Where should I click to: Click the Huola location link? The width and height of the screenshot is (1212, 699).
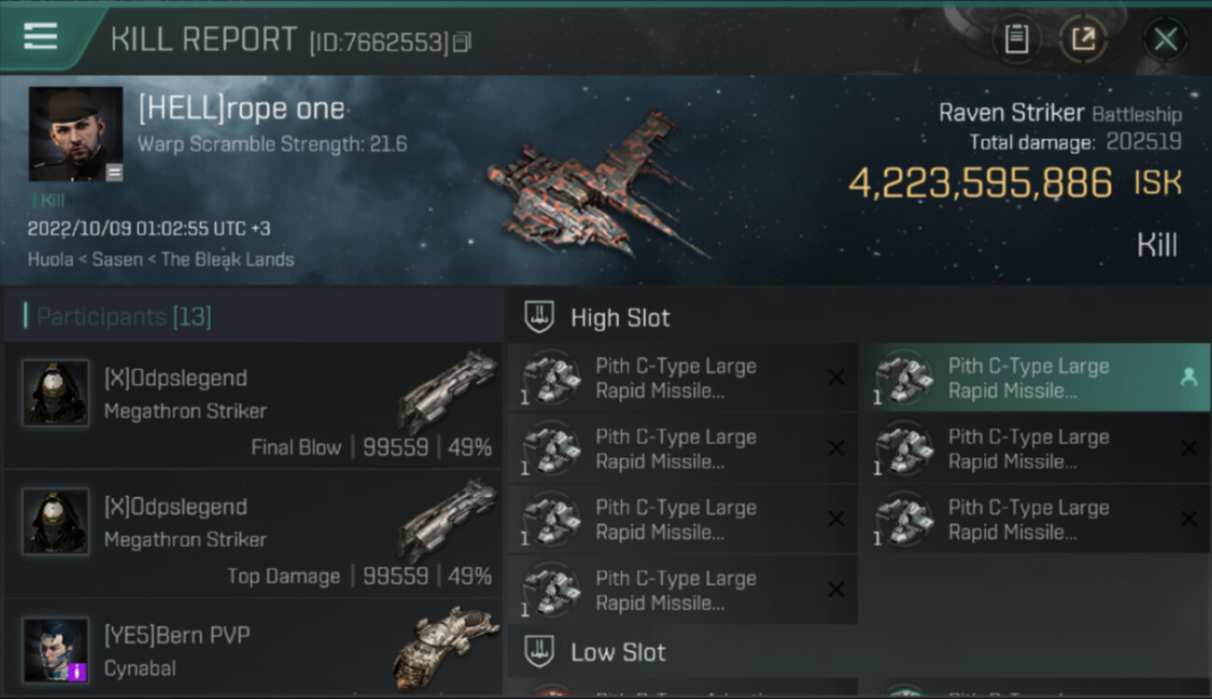pyautogui.click(x=50, y=259)
